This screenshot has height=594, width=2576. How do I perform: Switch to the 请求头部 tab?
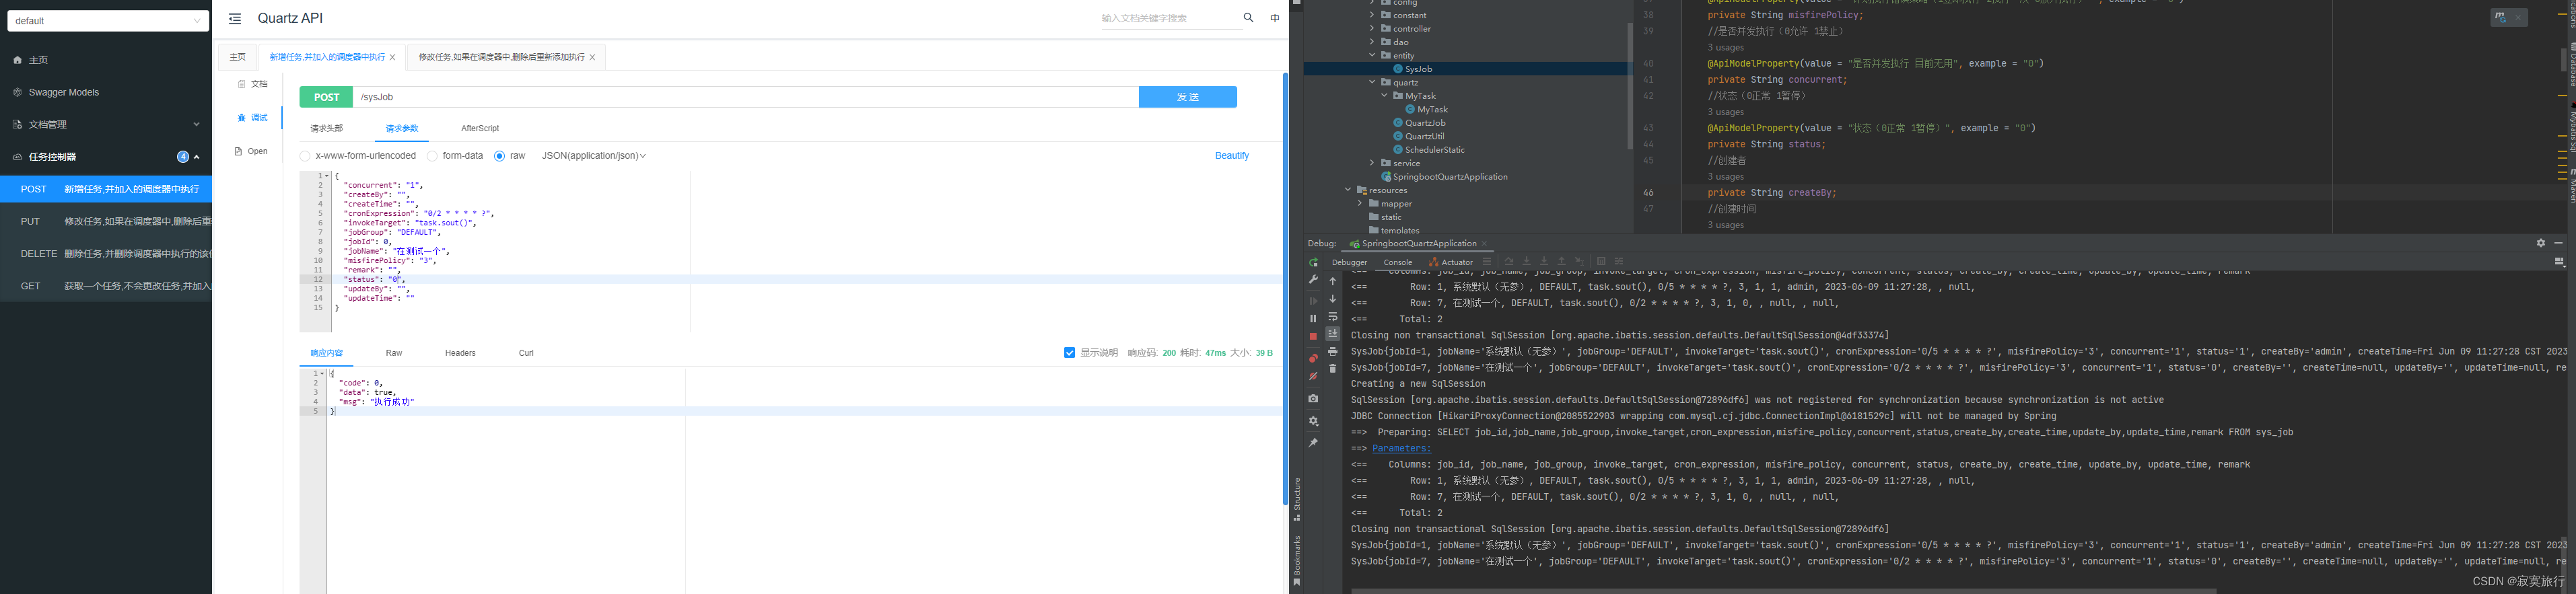click(326, 129)
